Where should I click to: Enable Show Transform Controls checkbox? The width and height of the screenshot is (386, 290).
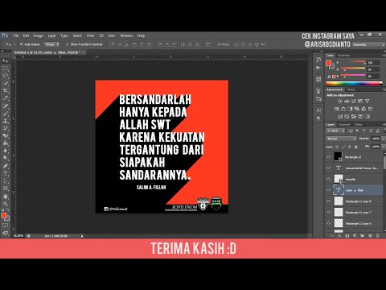68,44
